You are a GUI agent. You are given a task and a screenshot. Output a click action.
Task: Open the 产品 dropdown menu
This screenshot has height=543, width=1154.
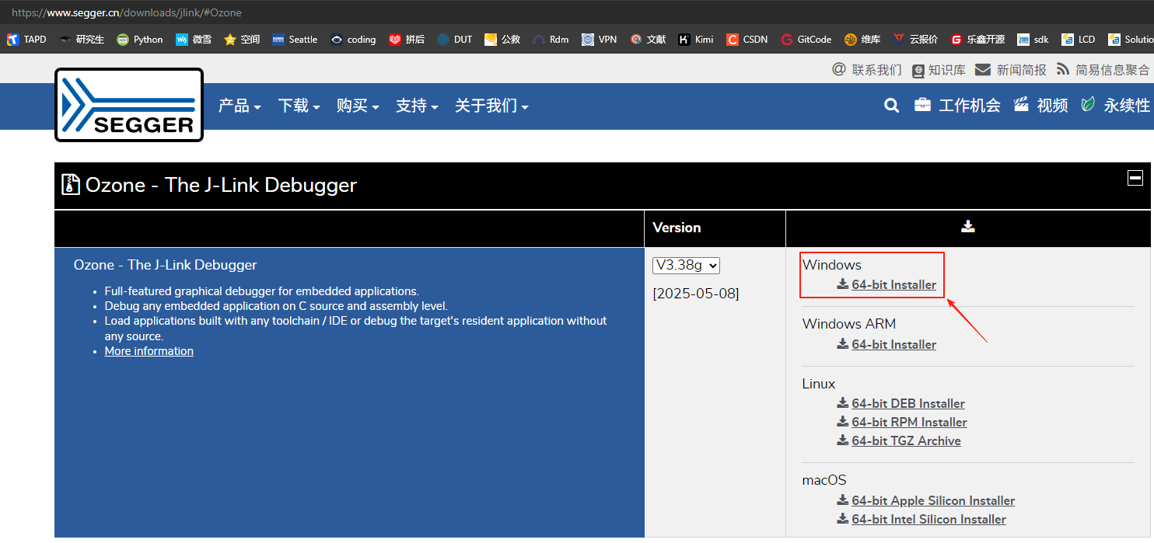[240, 106]
